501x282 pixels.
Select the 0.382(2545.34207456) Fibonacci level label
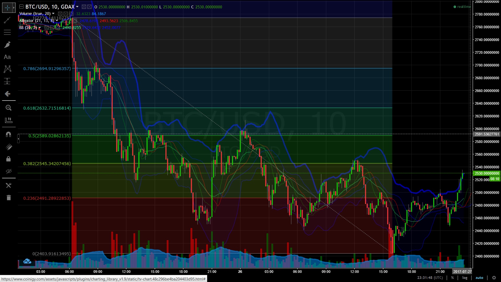tap(47, 164)
